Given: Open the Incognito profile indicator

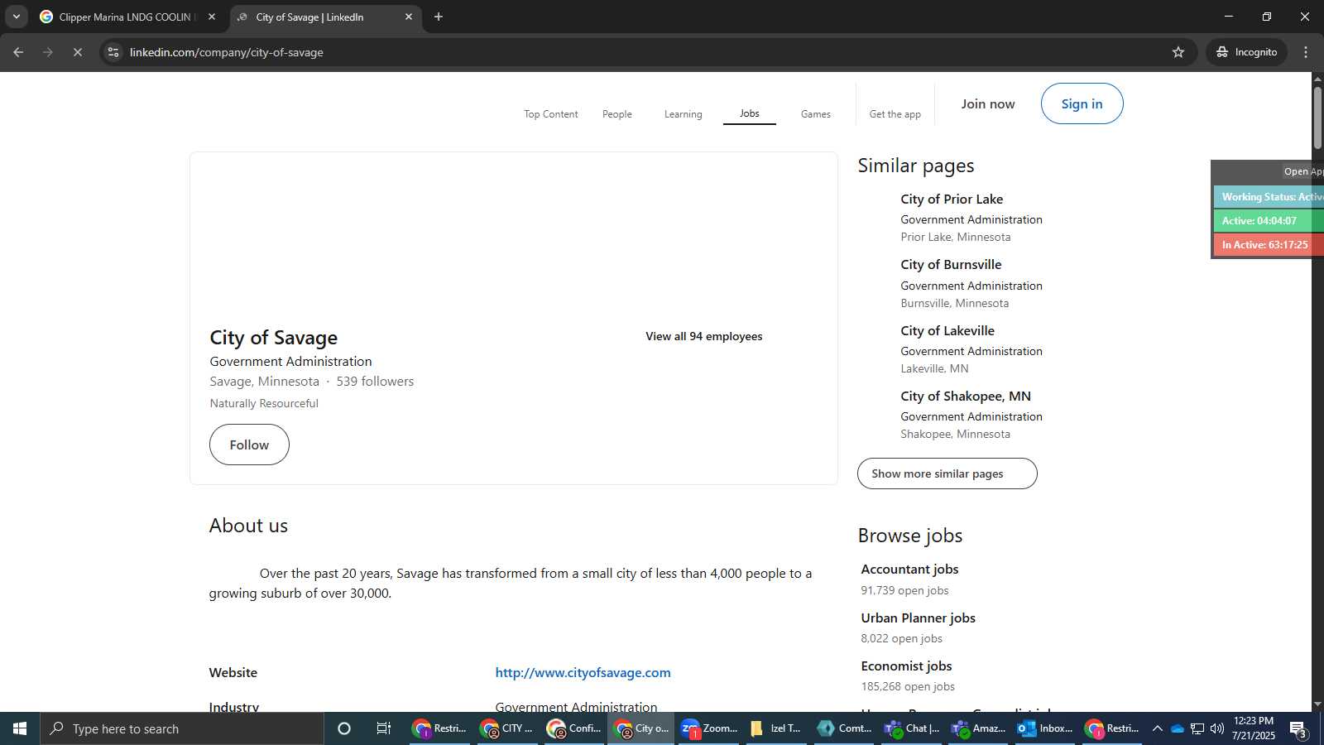Looking at the screenshot, I should point(1246,52).
